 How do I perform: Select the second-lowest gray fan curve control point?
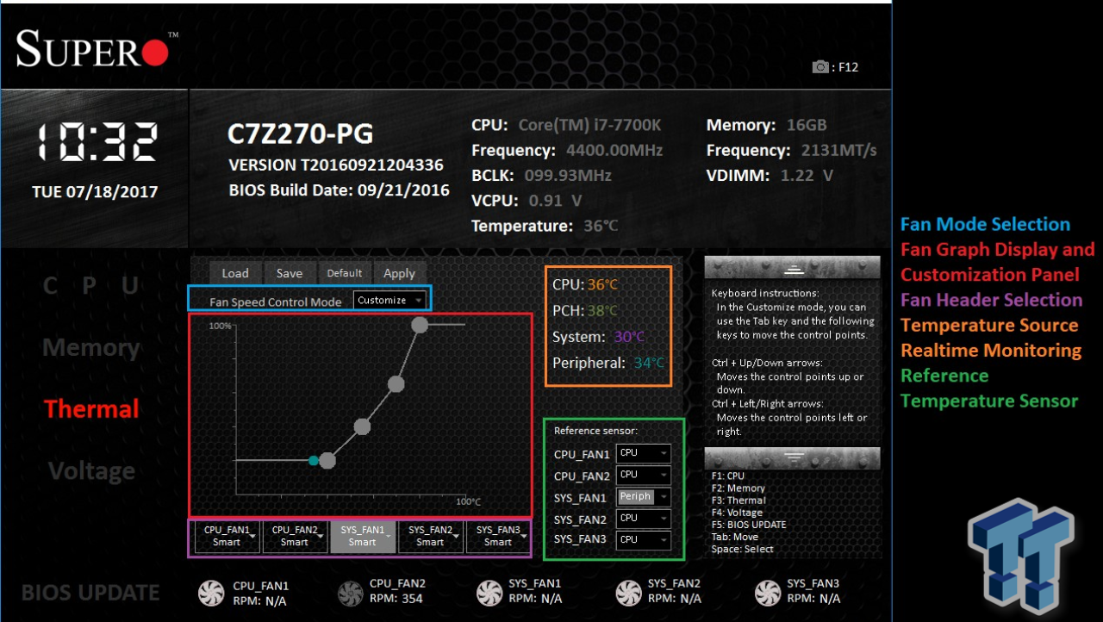[363, 426]
